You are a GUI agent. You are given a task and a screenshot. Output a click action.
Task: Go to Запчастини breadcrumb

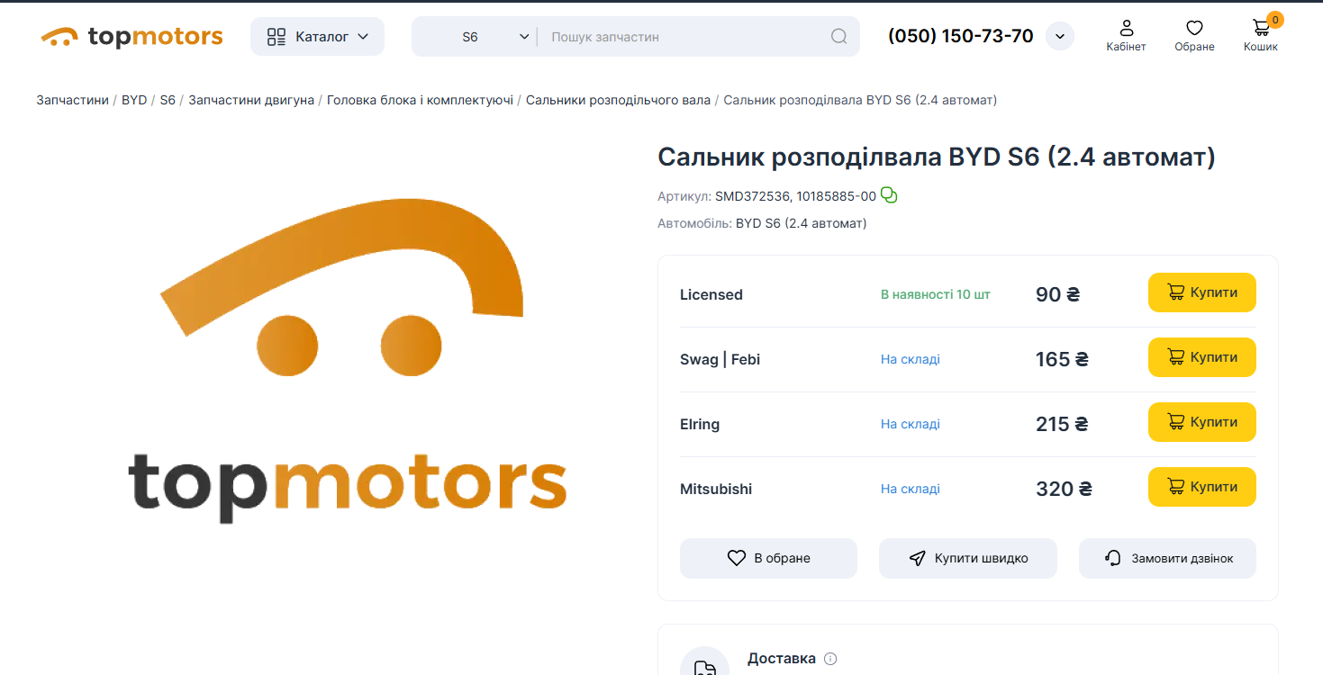(72, 100)
